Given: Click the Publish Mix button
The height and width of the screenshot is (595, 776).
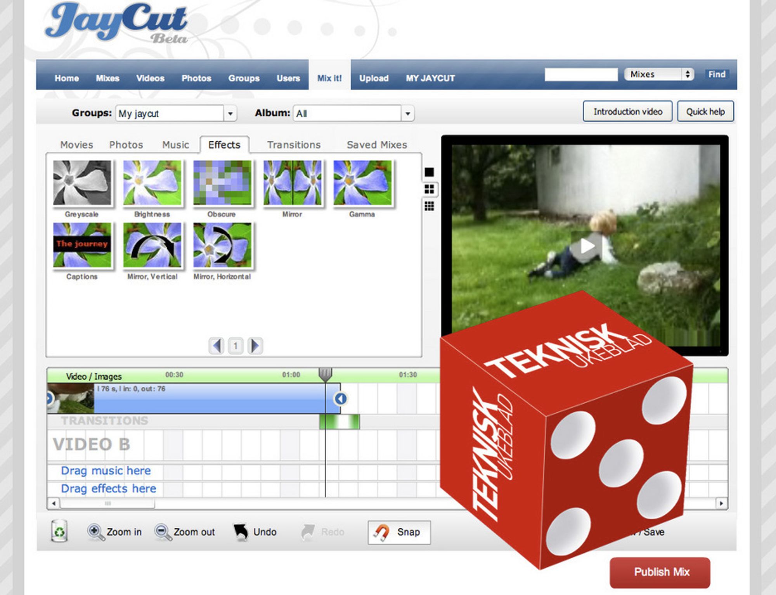Looking at the screenshot, I should pos(660,572).
